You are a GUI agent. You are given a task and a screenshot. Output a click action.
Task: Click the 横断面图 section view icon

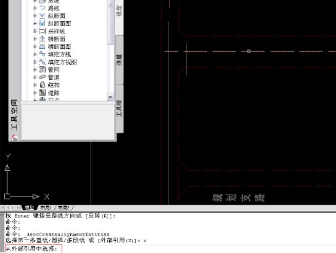click(x=42, y=47)
